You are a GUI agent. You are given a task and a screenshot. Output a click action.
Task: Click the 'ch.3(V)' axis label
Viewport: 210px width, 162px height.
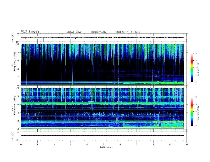tap(13, 136)
